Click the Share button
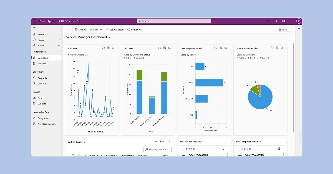333x174 pixels. [x=284, y=30]
